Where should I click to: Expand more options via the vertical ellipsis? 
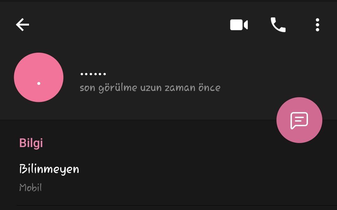click(317, 25)
